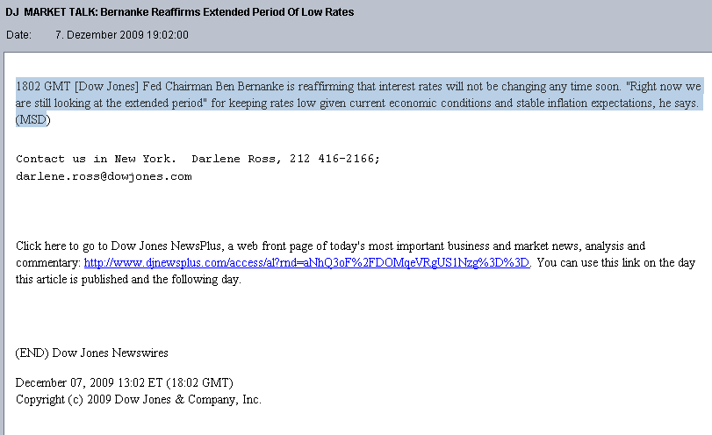Select the '7. Dezember 2009 19:02:00' date value
The width and height of the screenshot is (712, 435).
(x=121, y=35)
